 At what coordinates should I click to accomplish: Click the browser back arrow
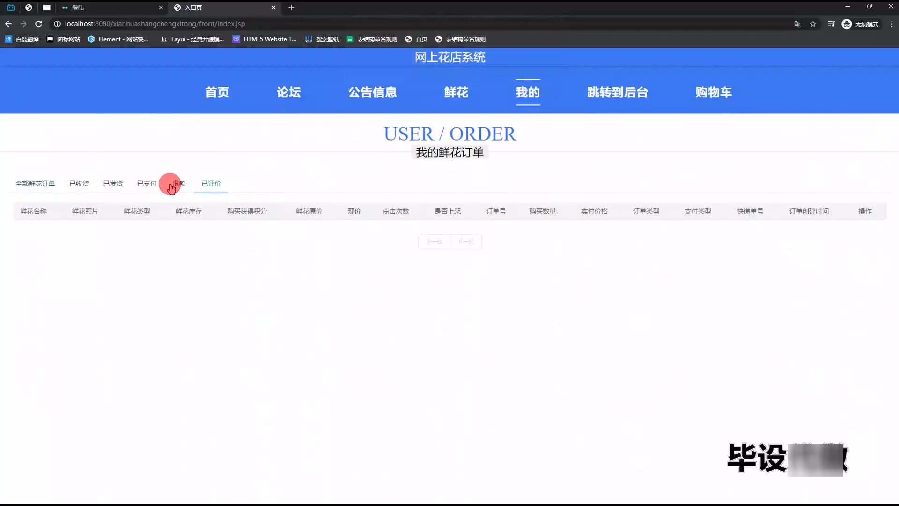pos(8,24)
